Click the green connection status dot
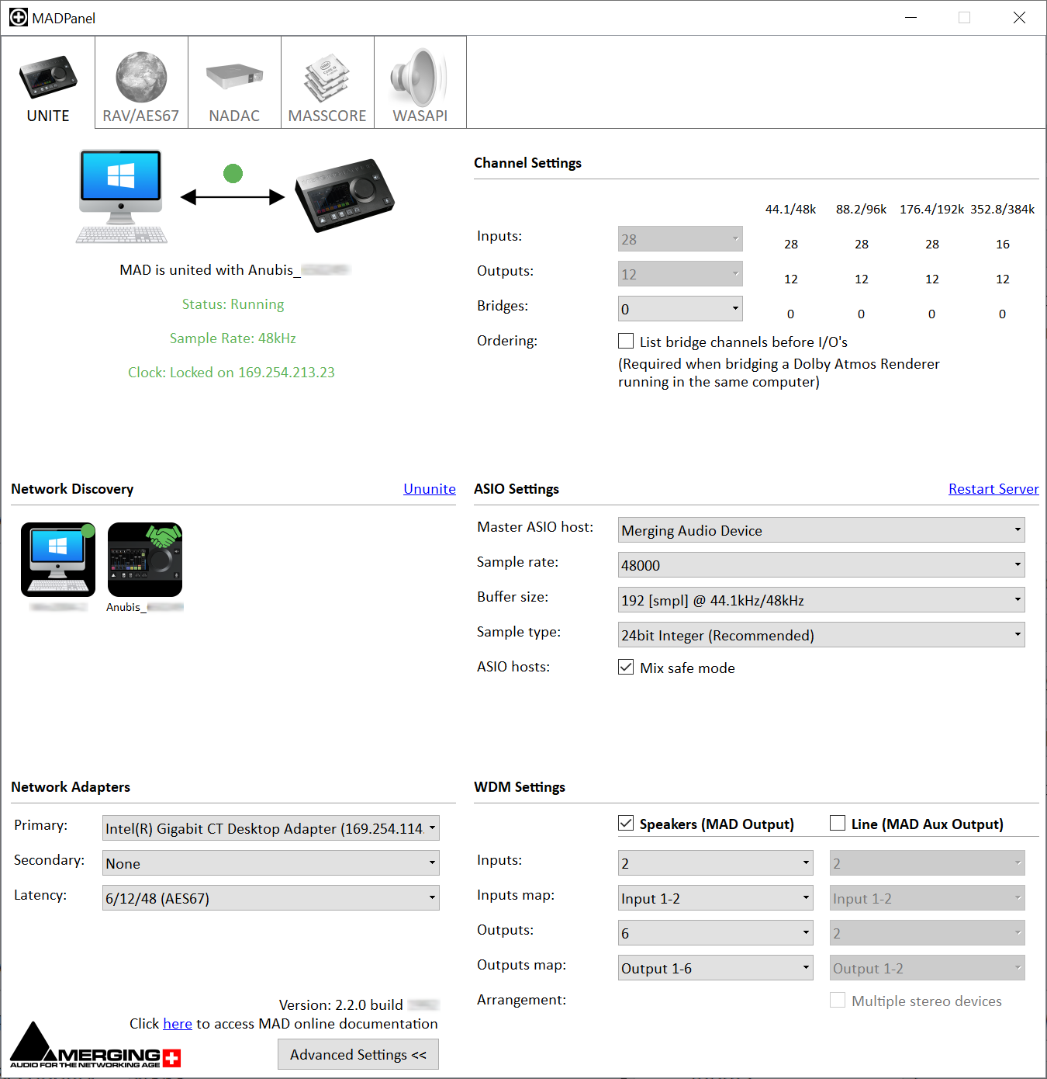The height and width of the screenshot is (1079, 1047). (x=233, y=173)
